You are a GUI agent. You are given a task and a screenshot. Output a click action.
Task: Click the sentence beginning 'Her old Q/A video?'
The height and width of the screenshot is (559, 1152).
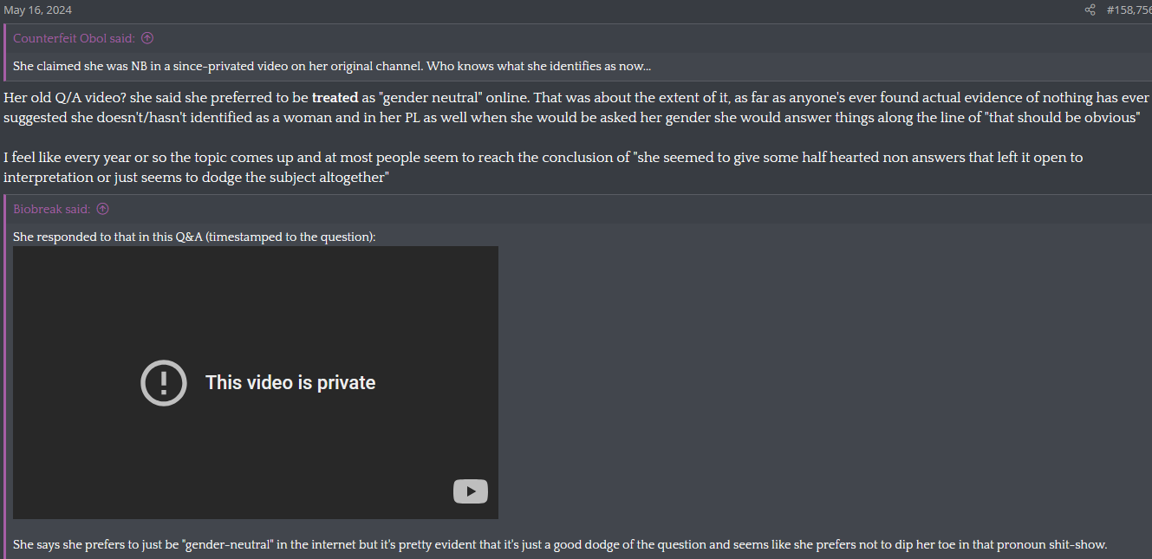point(156,98)
